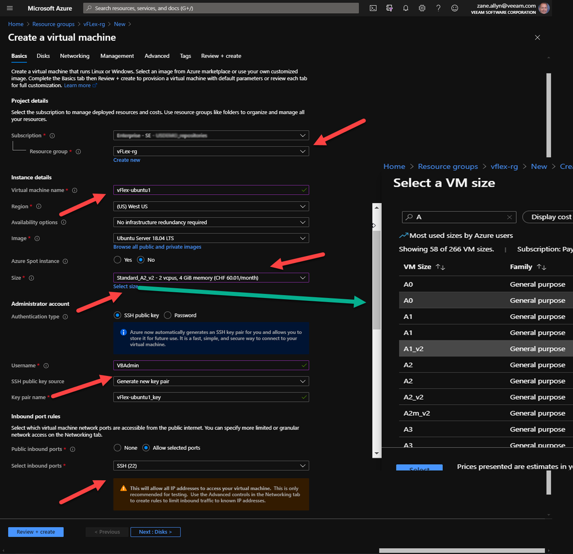Show info tooltip for Public inbound ports
Screen dimensions: 573x554
click(x=72, y=449)
